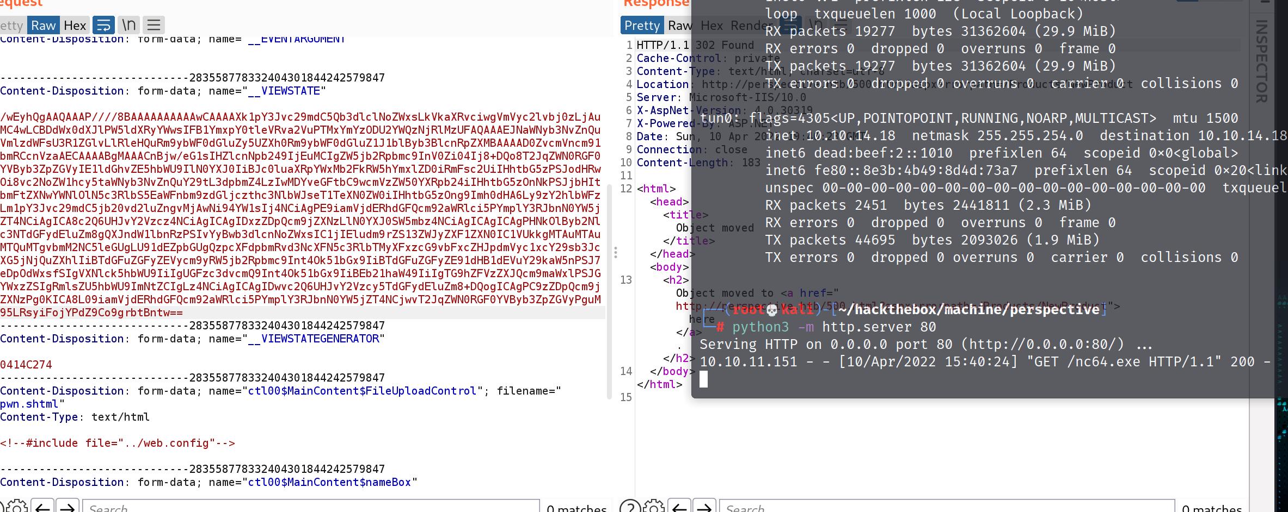Image resolution: width=1288 pixels, height=512 pixels.
Task: Click the "ctl00$MainContent$nameBox" field name
Action: coord(329,482)
